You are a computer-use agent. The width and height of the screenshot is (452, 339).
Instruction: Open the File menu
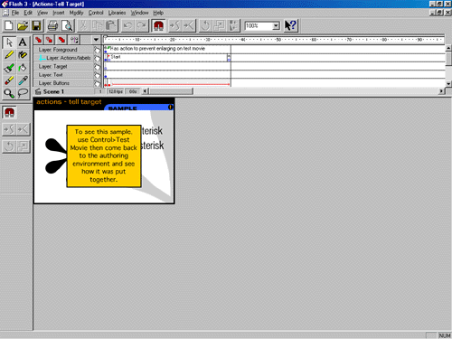click(x=15, y=13)
